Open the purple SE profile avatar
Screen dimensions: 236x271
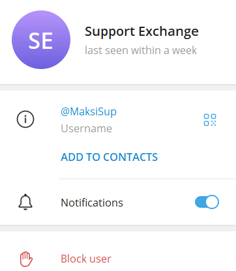click(x=41, y=40)
